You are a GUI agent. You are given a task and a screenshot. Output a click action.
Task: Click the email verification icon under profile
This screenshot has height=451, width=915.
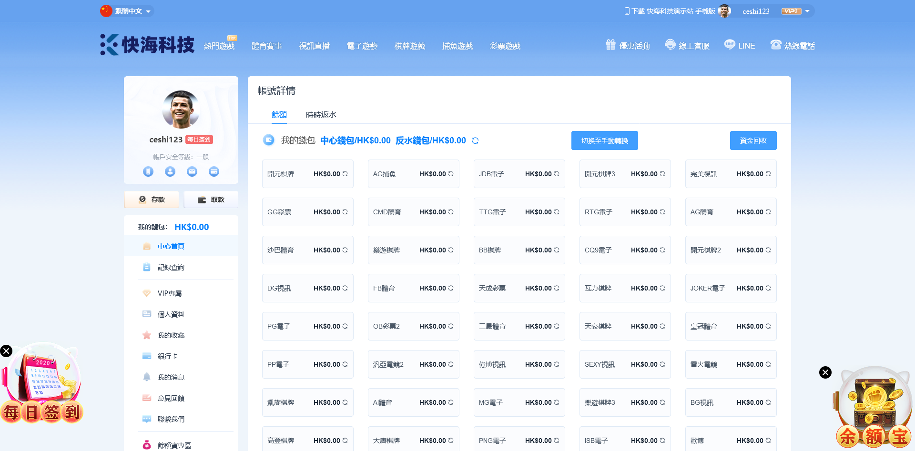point(192,171)
